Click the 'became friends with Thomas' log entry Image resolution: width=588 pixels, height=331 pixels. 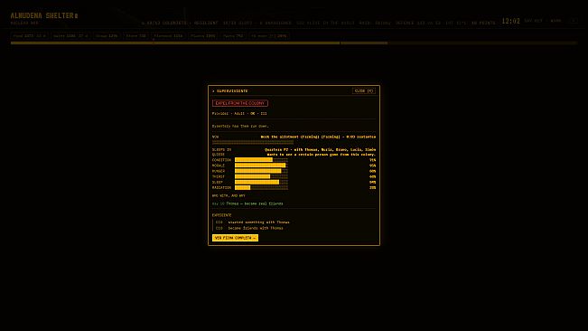[256, 228]
